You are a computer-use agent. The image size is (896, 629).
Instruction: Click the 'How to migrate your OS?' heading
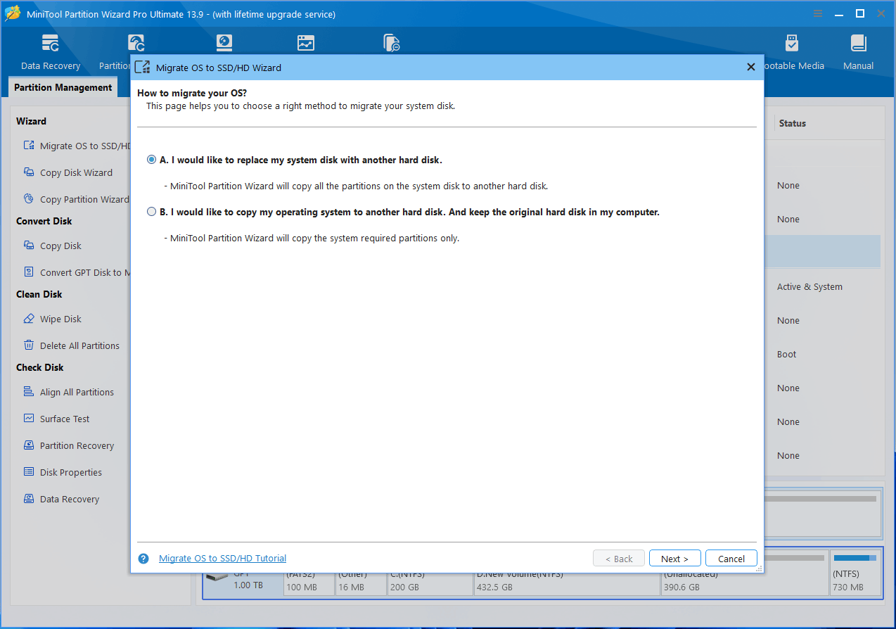tap(192, 93)
